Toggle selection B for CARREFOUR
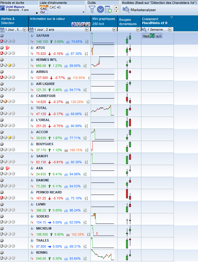Image resolution: width=198 pixels, height=263 pixels. click(x=5, y=101)
